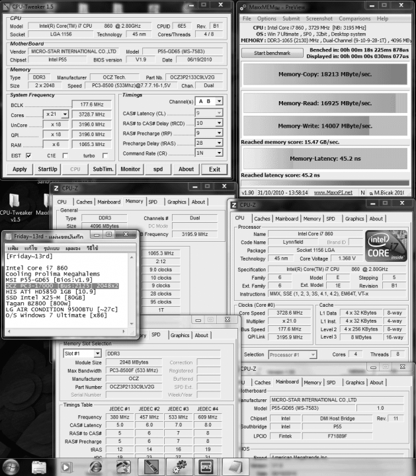Enable the turbo checkbox
This screenshot has height=476, width=416.
point(105,156)
